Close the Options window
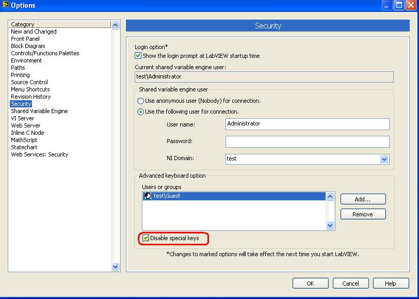This screenshot has height=299, width=419. click(411, 5)
